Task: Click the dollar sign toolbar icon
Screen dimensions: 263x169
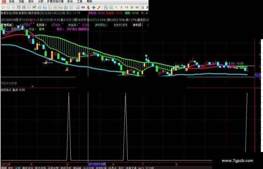Action: [88, 7]
